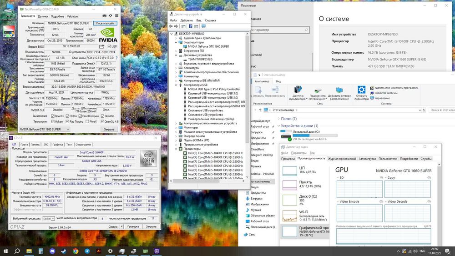Switch to 'Датчики' tab in GPU-Z
The image size is (455, 256).
pyautogui.click(x=43, y=16)
